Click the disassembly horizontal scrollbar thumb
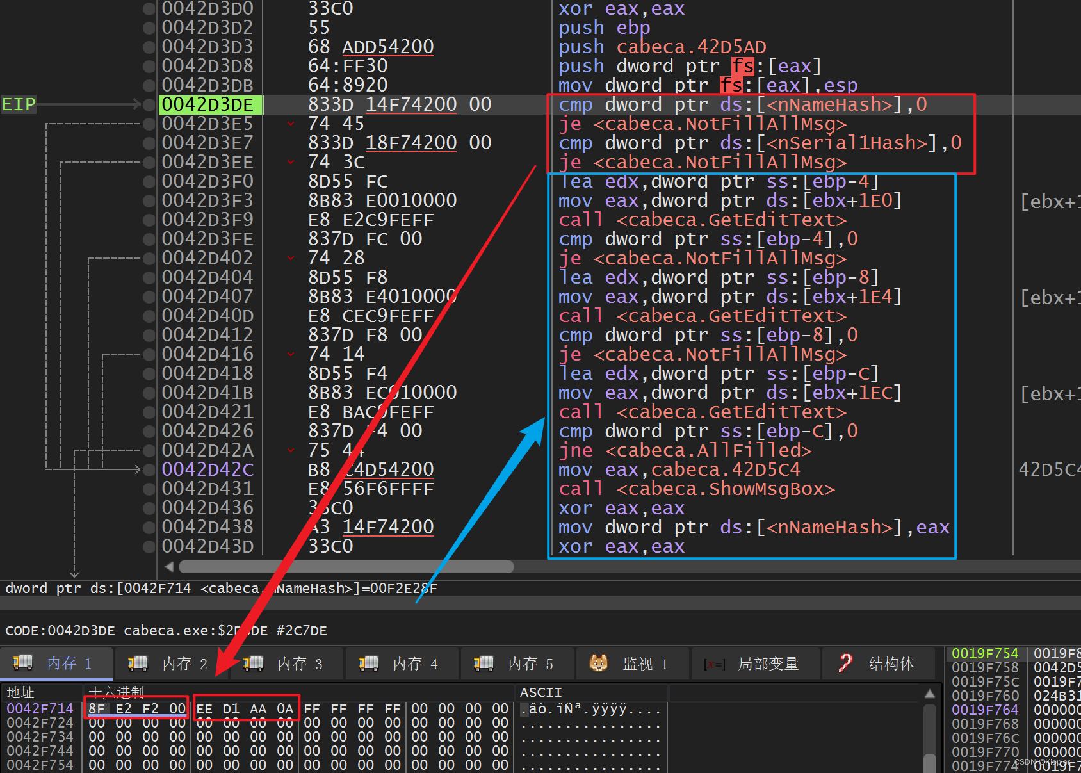 [x=346, y=567]
